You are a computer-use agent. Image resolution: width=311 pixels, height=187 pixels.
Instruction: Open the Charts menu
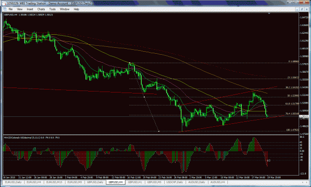point(41,9)
